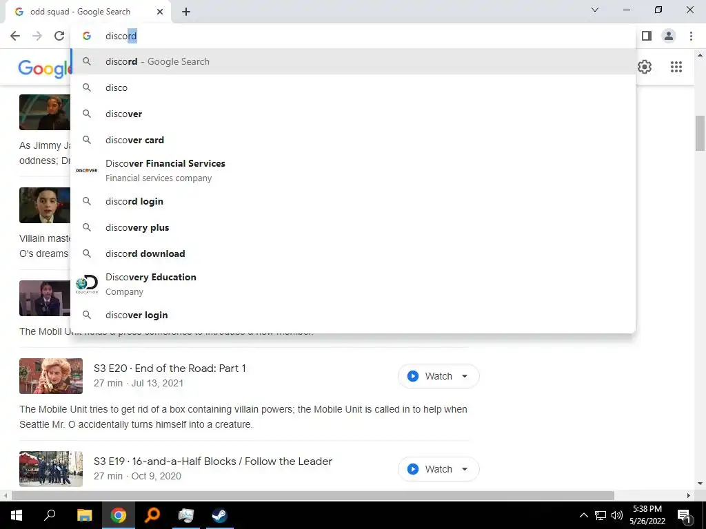Click search icon beside 'discord login'
The image size is (706, 529).
pos(86,202)
